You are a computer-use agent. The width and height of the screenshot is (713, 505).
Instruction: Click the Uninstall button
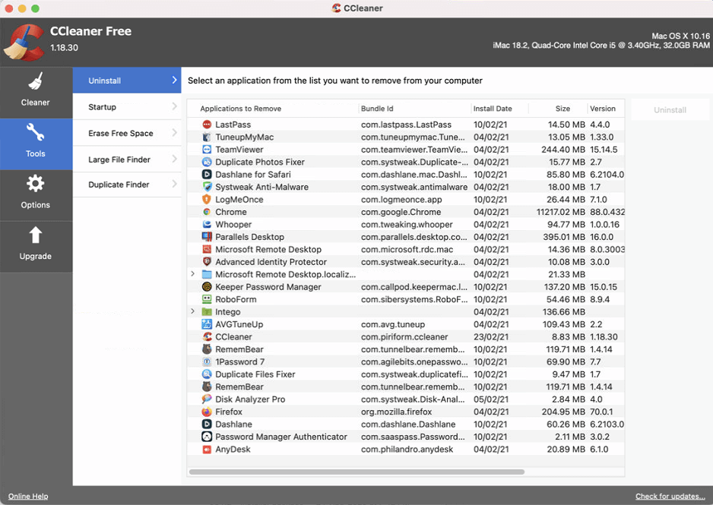pyautogui.click(x=670, y=109)
